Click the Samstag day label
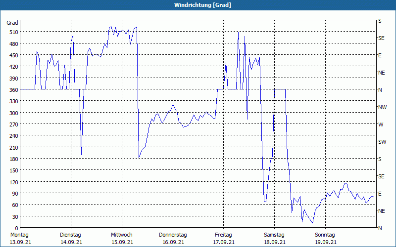Screen dimensions: 396x247 click(x=274, y=235)
